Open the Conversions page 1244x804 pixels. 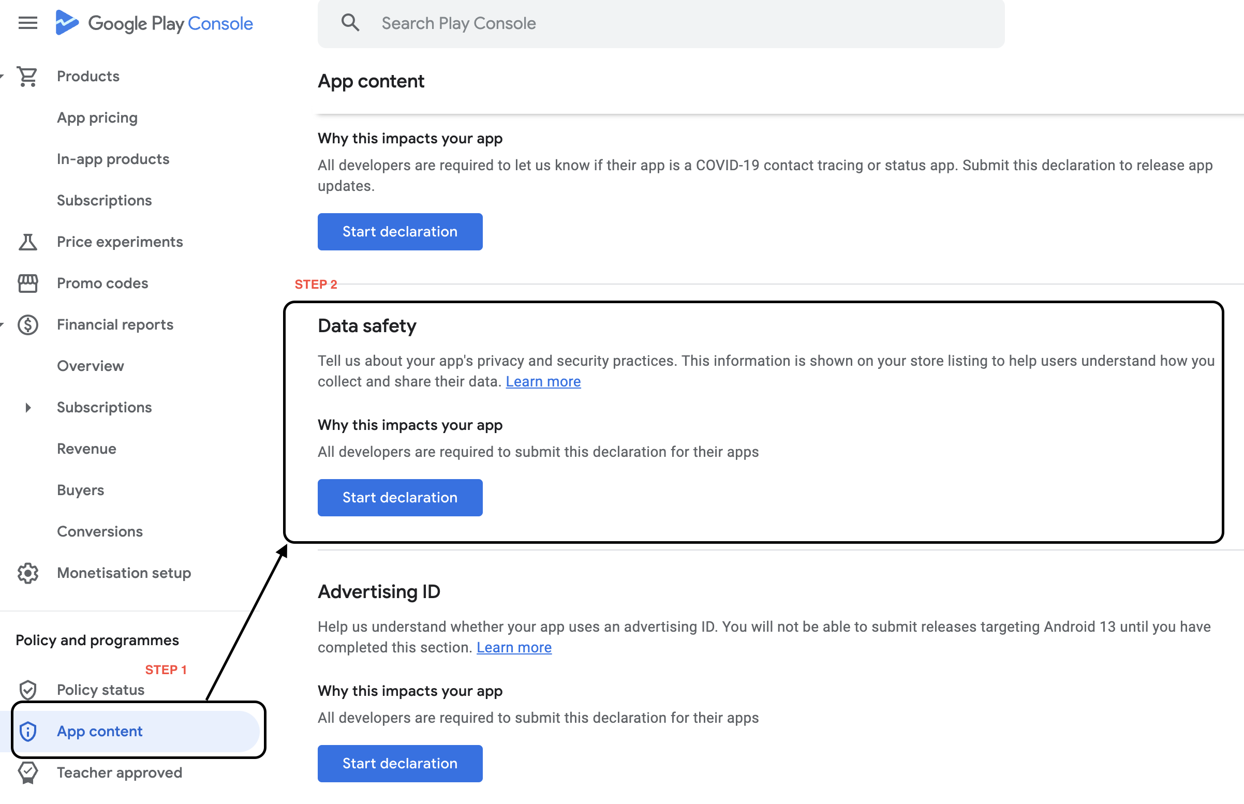(x=100, y=531)
